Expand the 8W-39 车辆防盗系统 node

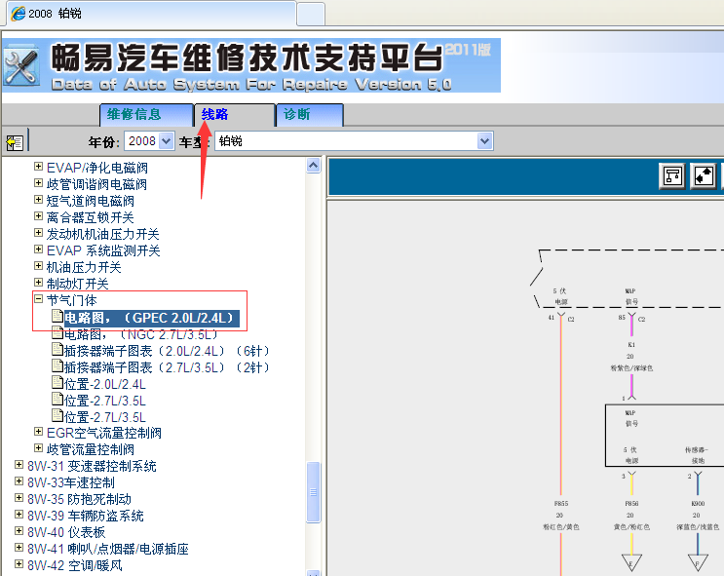click(x=19, y=514)
